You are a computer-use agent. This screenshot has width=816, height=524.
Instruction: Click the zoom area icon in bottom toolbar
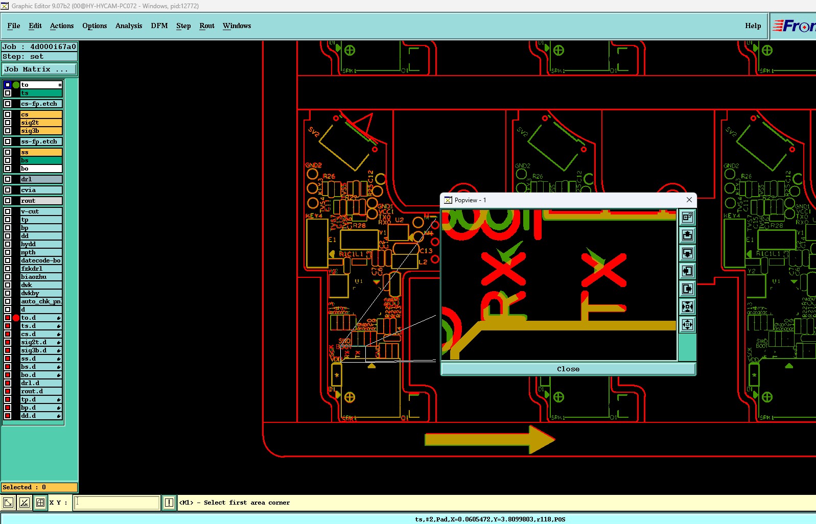point(8,503)
